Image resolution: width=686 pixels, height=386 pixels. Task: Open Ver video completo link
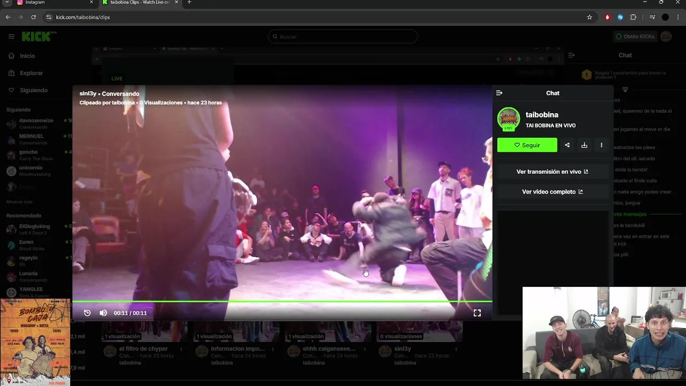pos(553,192)
